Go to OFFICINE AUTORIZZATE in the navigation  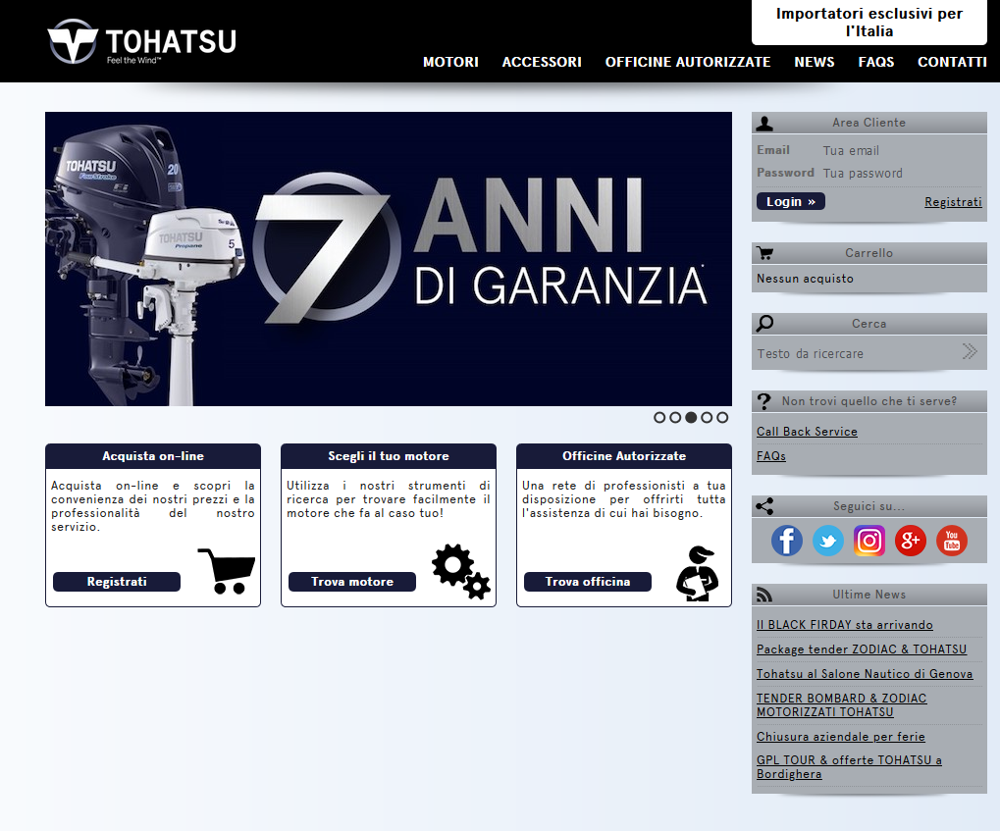[688, 62]
